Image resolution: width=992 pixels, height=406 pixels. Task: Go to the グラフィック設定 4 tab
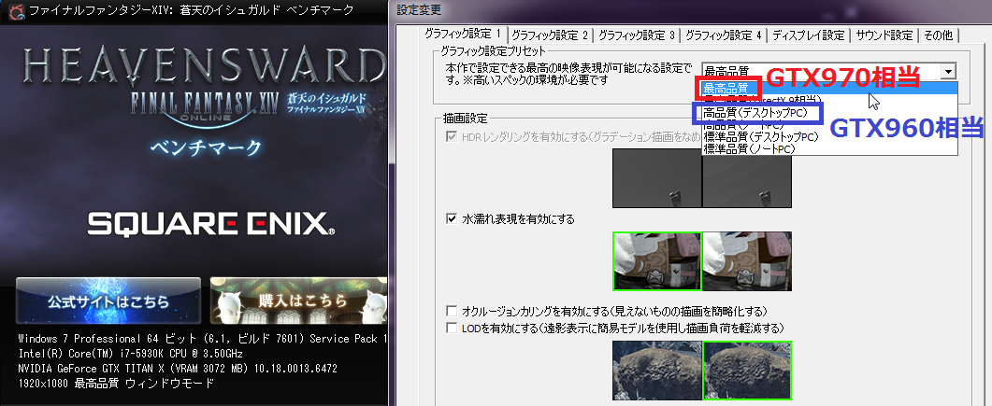tap(725, 35)
